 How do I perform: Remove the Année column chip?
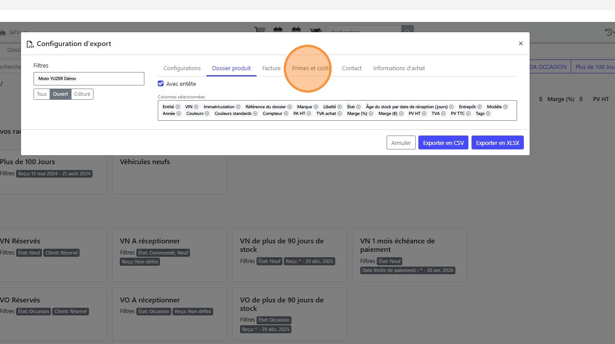[x=179, y=114]
